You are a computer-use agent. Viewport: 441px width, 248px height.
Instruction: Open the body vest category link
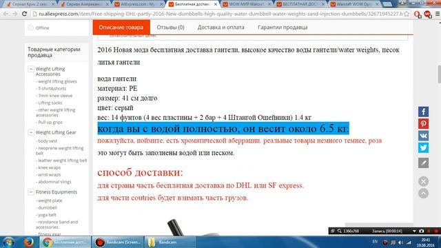(48, 141)
